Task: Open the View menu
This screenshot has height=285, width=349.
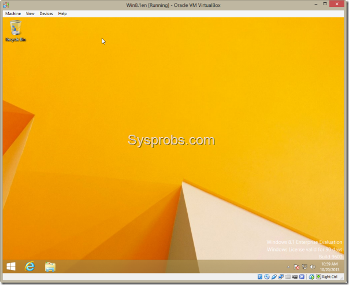Action: click(30, 13)
